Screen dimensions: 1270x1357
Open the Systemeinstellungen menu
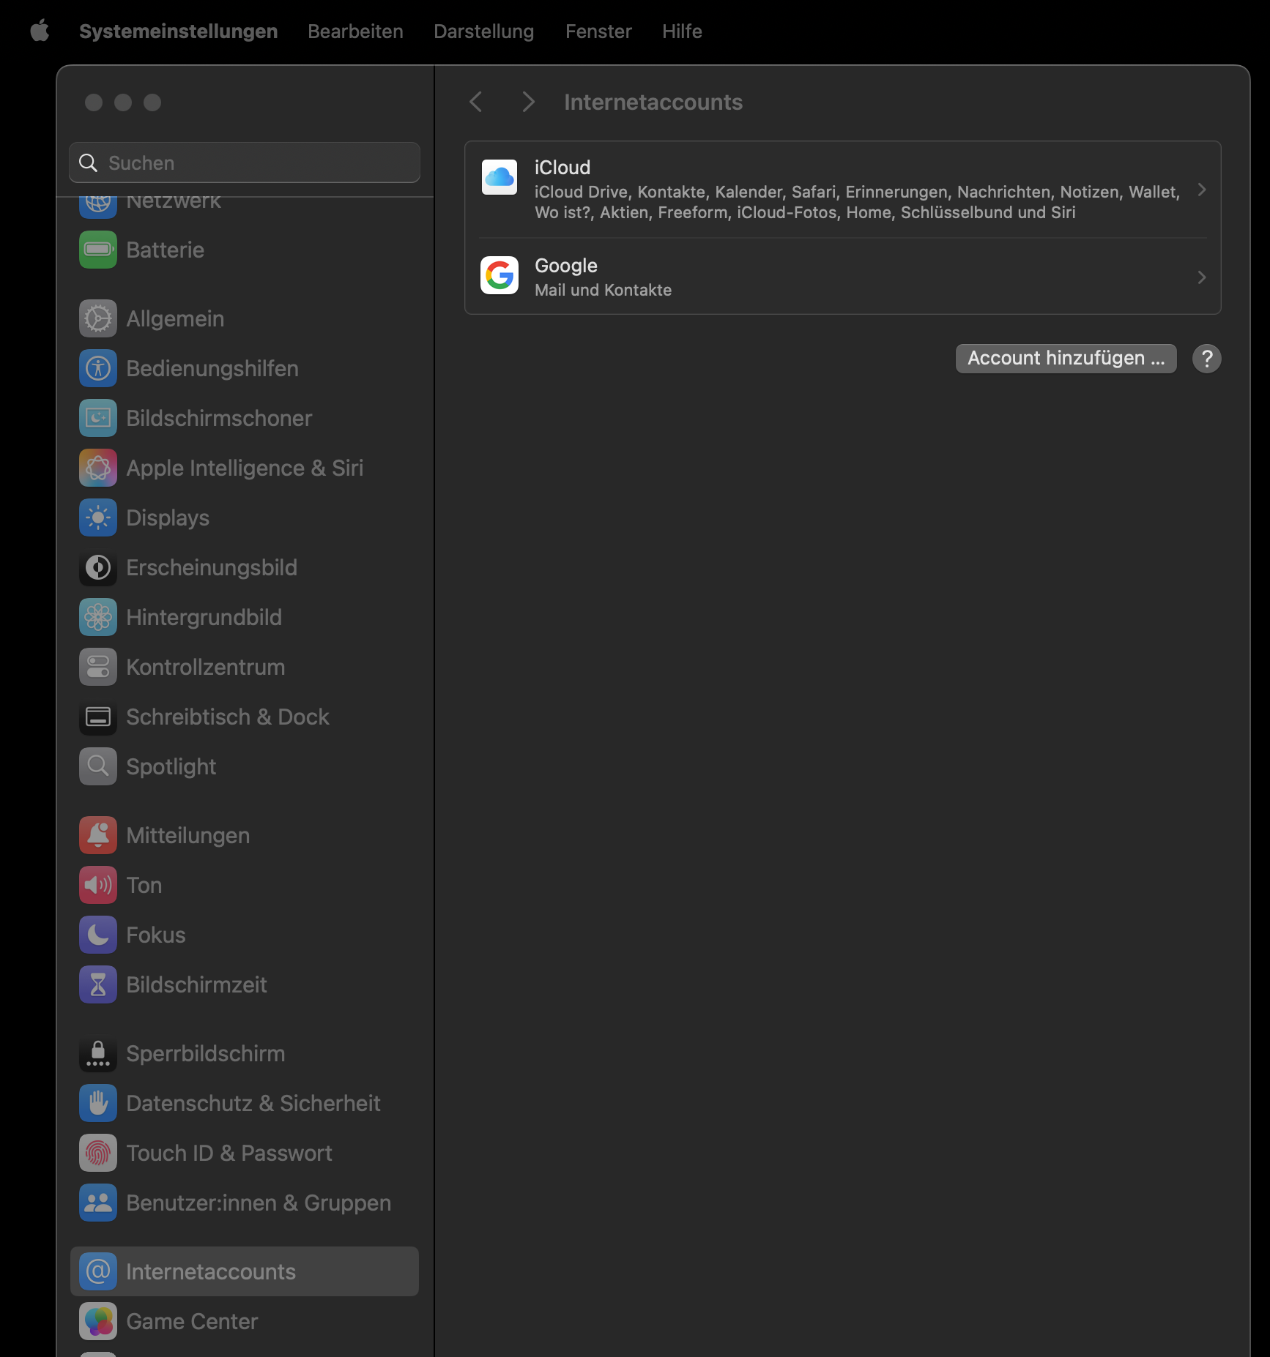click(178, 31)
